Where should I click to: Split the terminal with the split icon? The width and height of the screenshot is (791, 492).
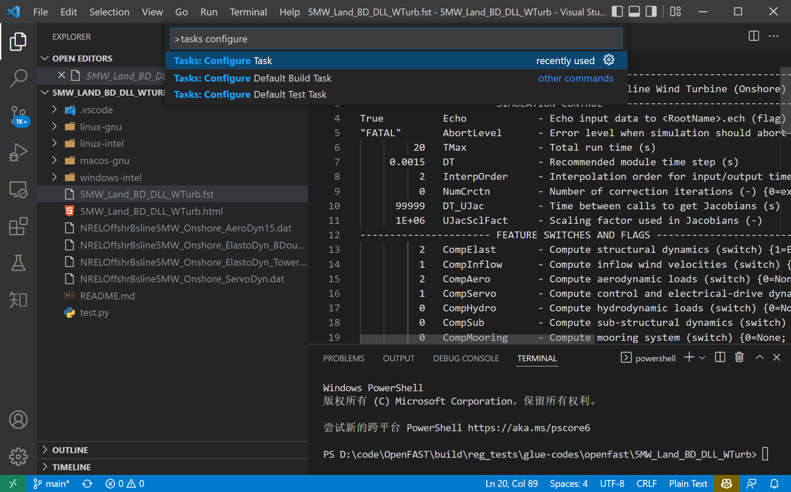point(720,357)
